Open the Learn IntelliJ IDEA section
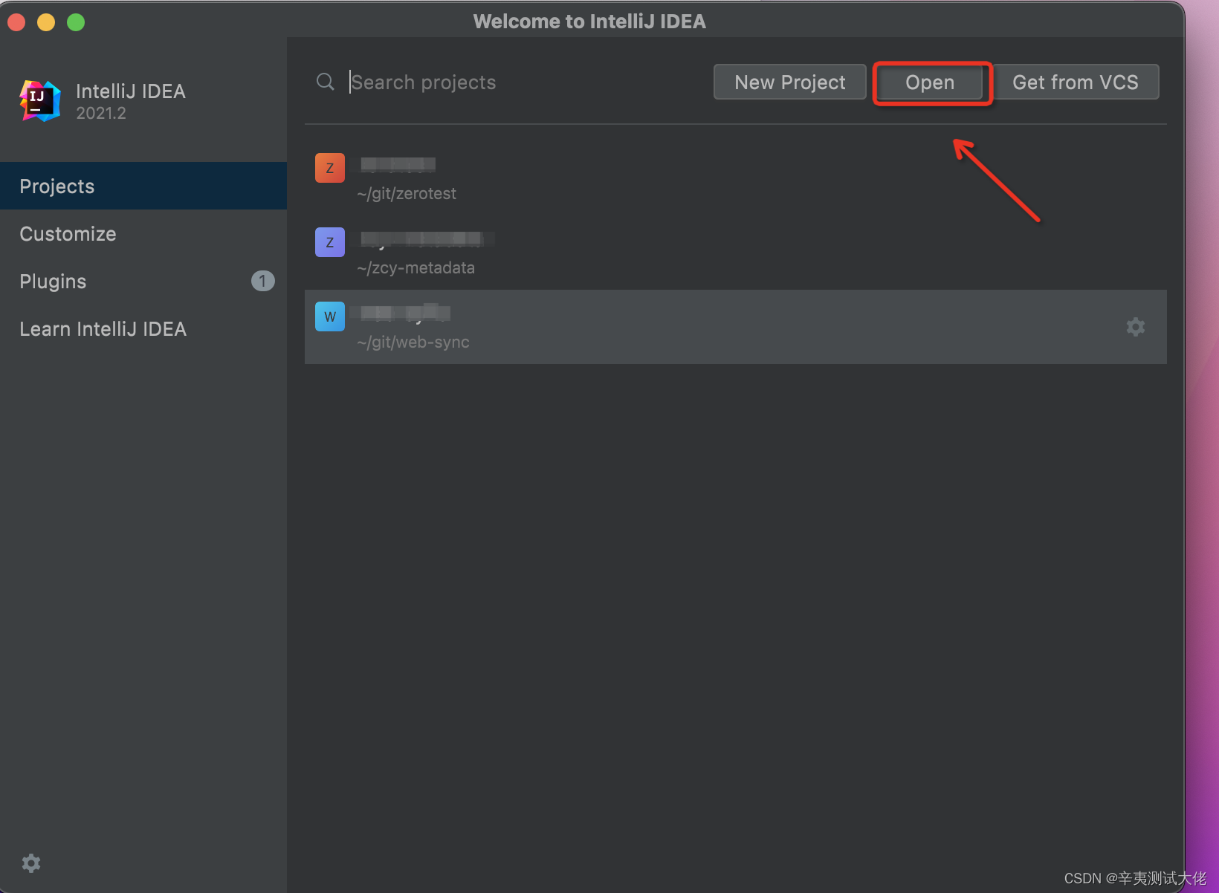1219x893 pixels. pos(143,328)
